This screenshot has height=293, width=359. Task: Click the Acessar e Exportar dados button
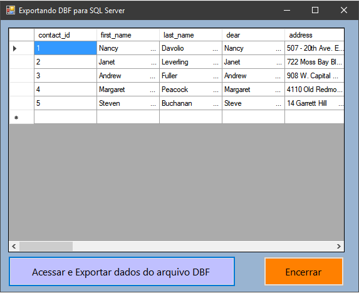pyautogui.click(x=122, y=272)
